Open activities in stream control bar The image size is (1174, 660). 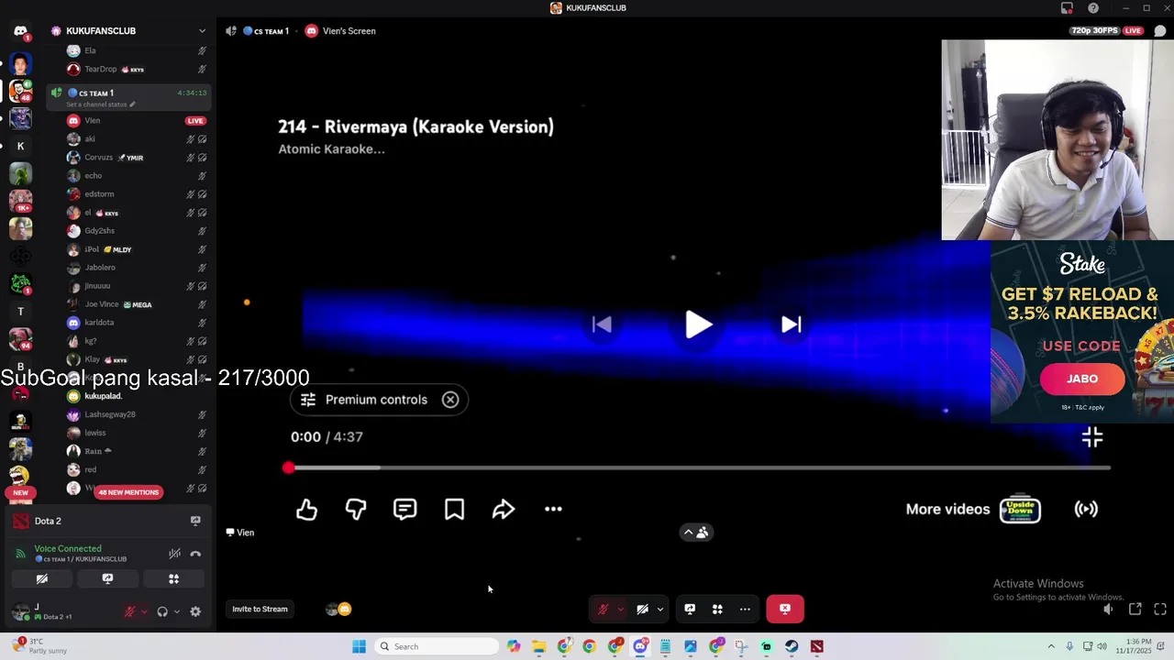[x=717, y=609]
